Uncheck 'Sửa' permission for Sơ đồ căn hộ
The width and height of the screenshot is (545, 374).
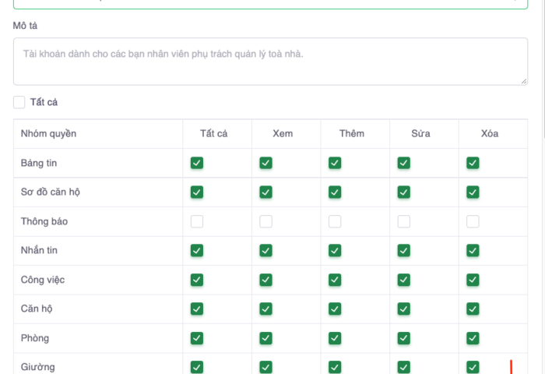click(403, 192)
